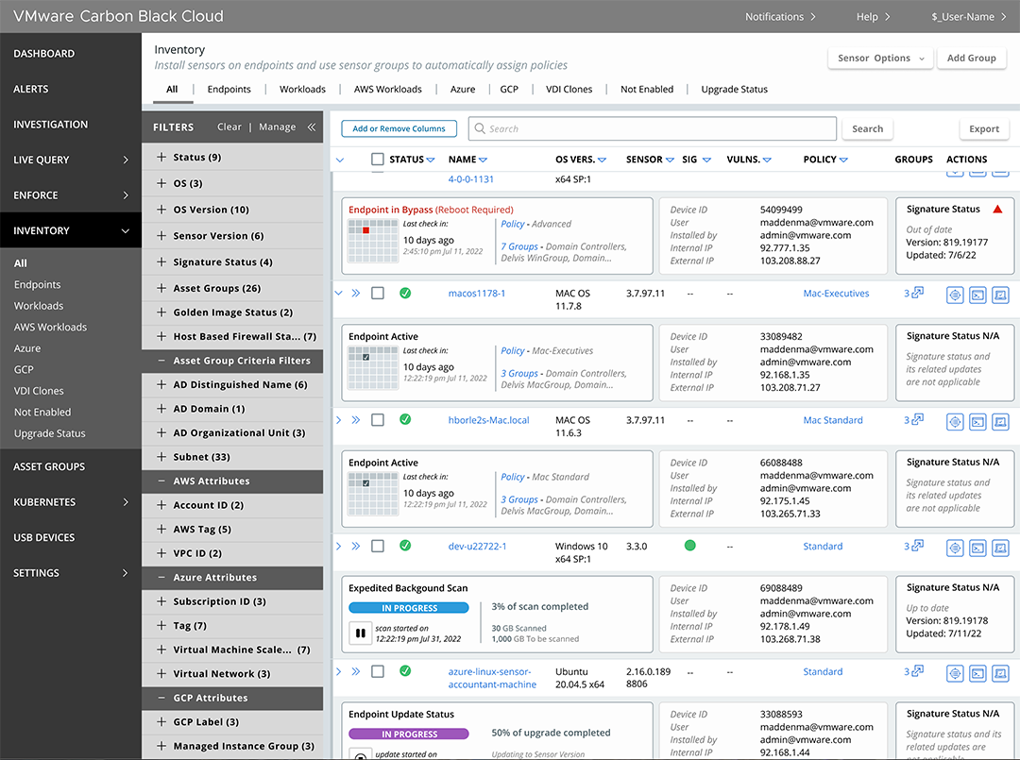Open Live Response console for azure-linux-sensor row

pyautogui.click(x=977, y=673)
